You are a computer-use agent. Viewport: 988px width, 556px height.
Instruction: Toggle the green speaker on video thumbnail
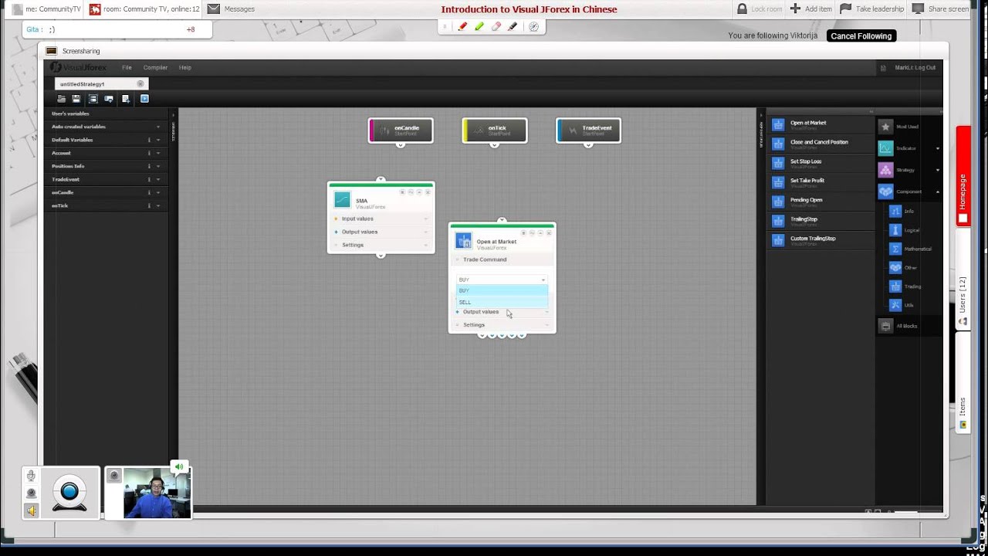(x=179, y=466)
